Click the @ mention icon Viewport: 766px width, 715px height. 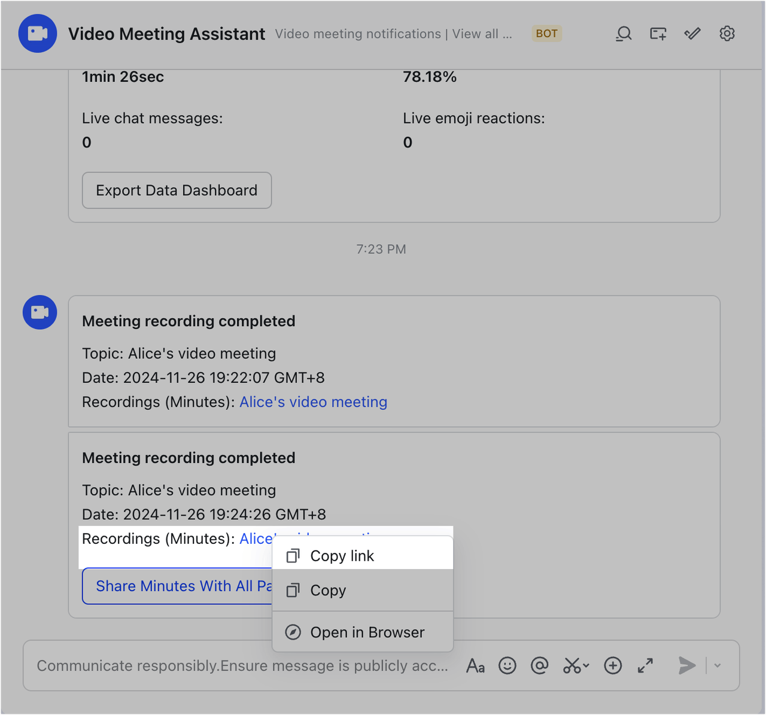540,666
